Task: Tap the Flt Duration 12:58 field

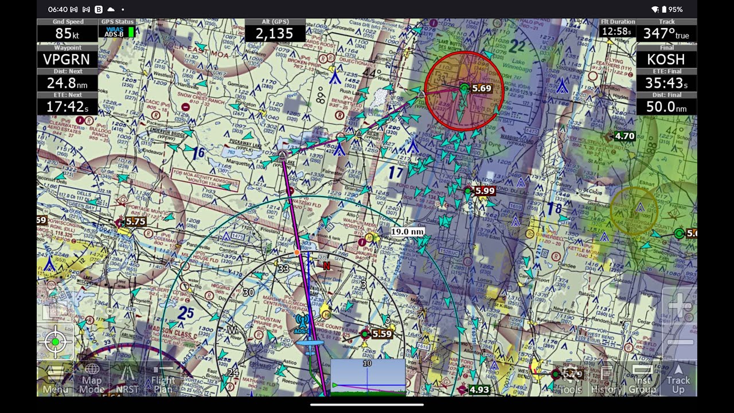Action: [x=617, y=28]
